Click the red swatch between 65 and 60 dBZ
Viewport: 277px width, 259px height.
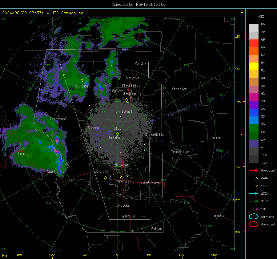click(254, 43)
